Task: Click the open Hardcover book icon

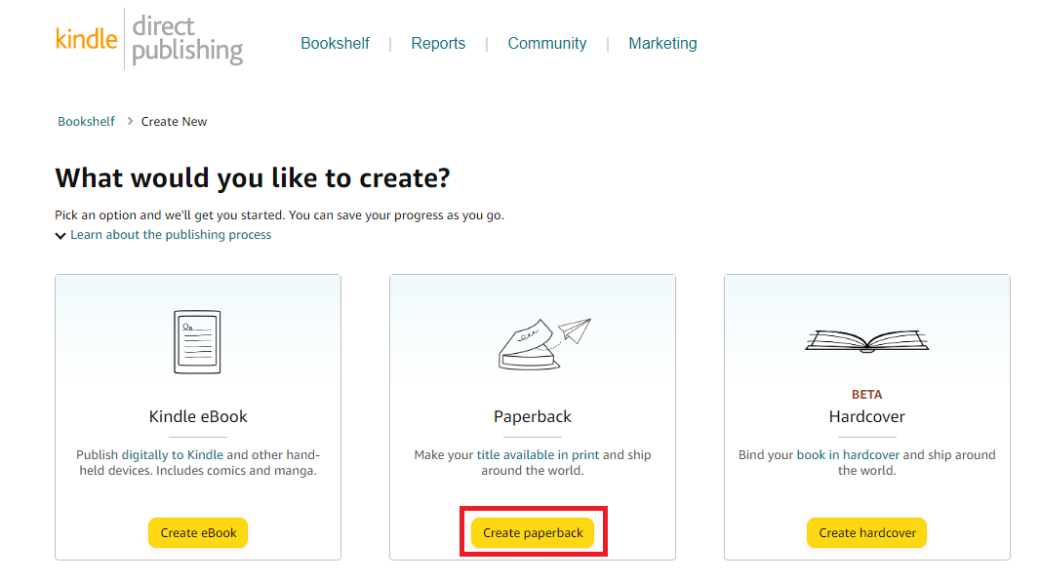Action: pyautogui.click(x=867, y=340)
